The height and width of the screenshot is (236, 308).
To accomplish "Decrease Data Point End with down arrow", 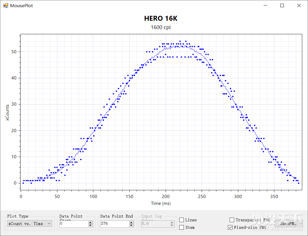I will point(131,225).
